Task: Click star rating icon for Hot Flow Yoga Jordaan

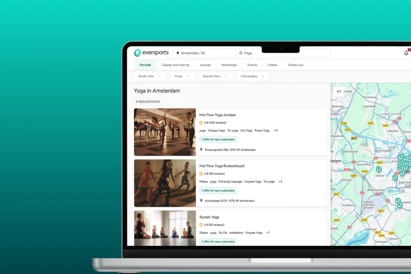Action: [201, 123]
